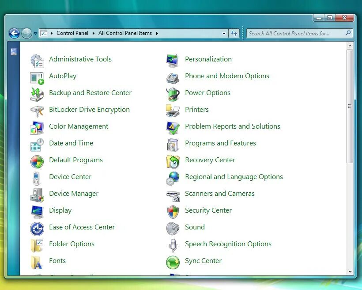Click the vertical scrollbar thumb
This screenshot has height=290, width=362.
(350, 106)
